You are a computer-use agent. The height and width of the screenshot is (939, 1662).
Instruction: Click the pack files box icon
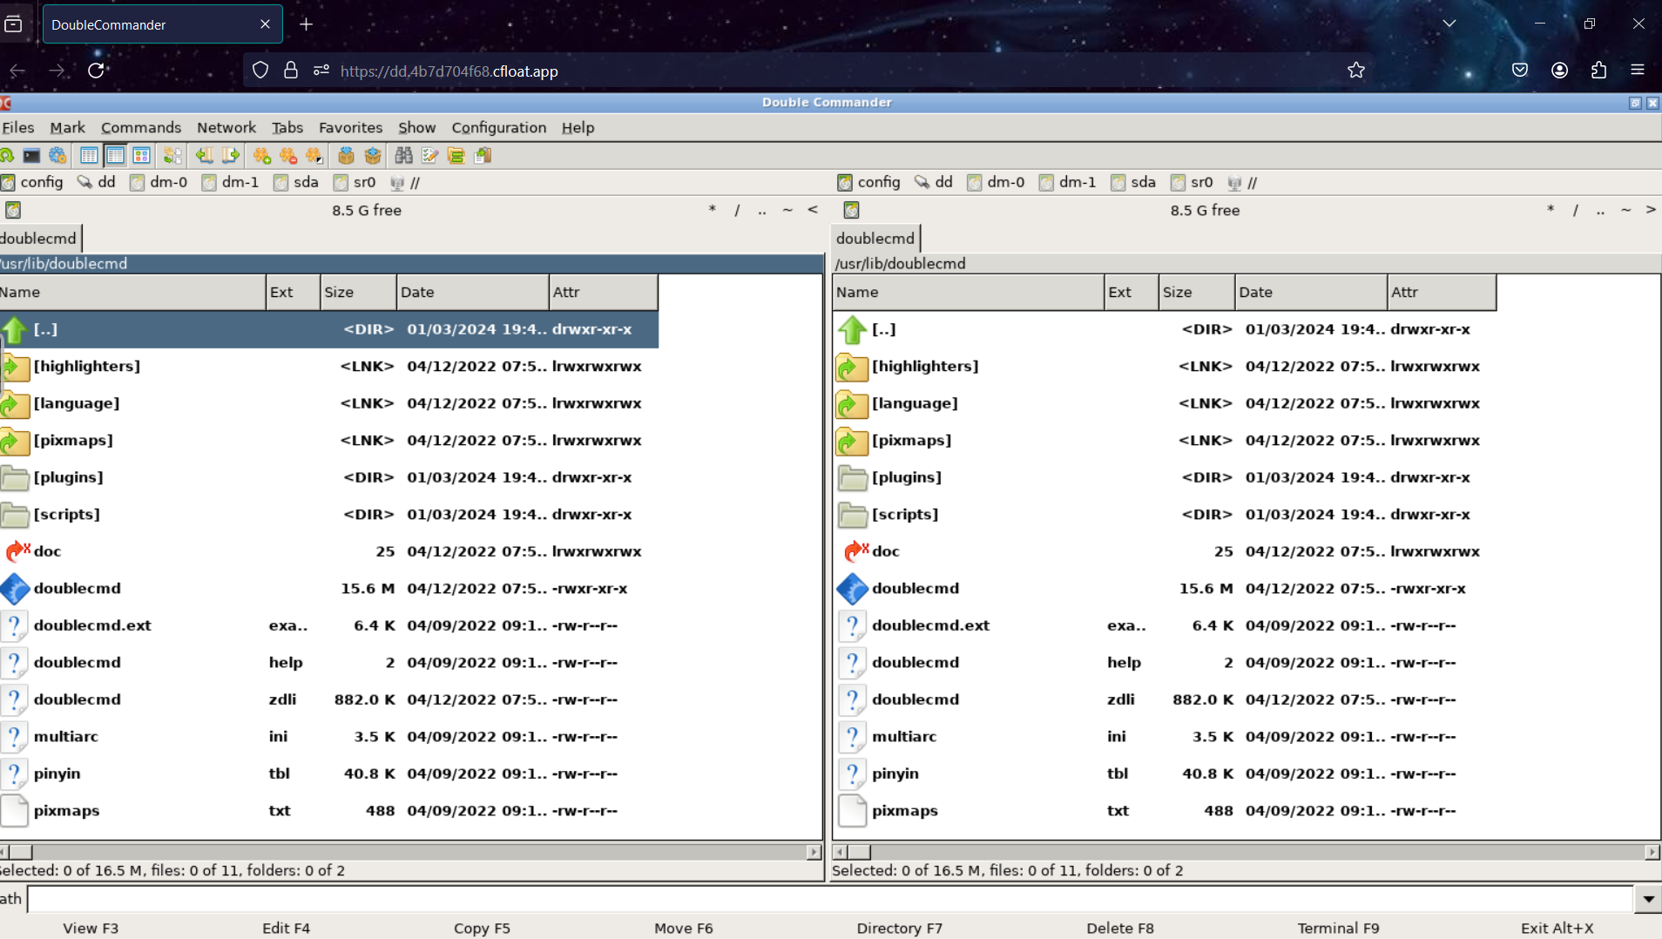click(x=346, y=156)
